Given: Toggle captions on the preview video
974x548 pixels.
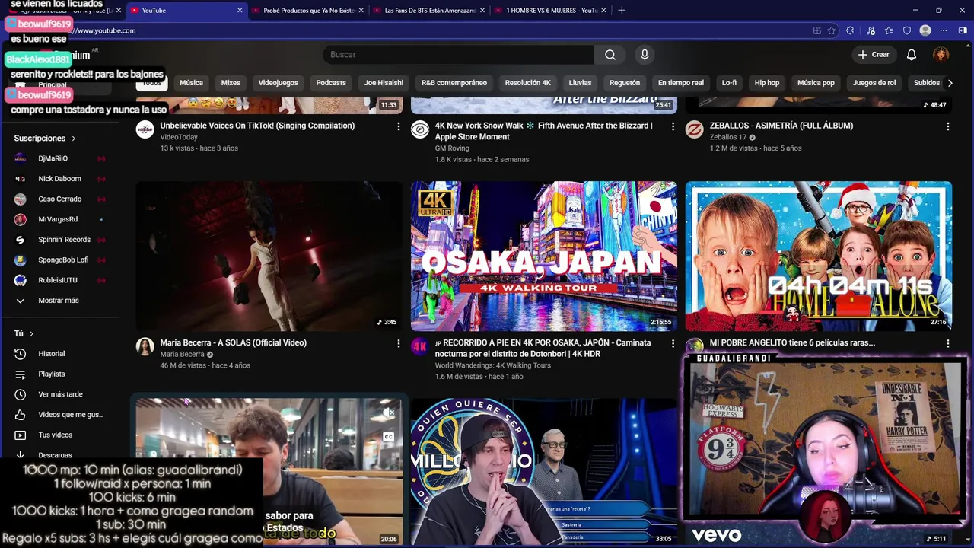Looking at the screenshot, I should 389,437.
